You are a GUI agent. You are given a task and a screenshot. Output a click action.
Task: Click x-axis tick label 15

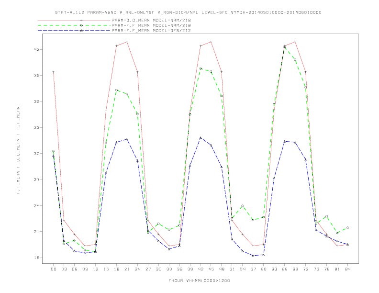pos(106,269)
